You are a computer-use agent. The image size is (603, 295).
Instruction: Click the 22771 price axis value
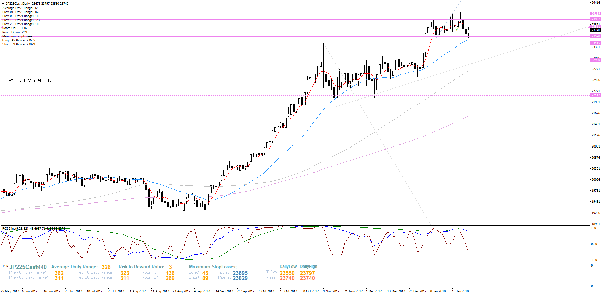click(596, 69)
